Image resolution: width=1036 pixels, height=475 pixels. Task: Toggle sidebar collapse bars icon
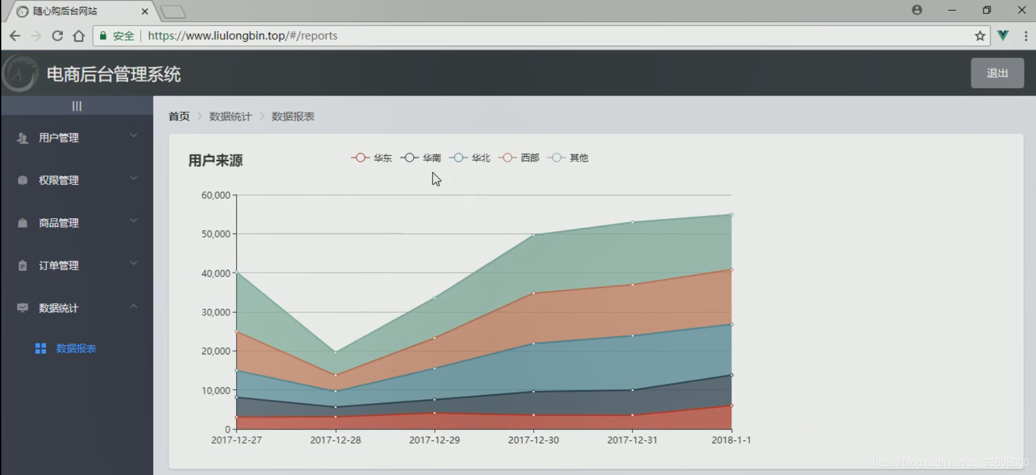pyautogui.click(x=77, y=106)
